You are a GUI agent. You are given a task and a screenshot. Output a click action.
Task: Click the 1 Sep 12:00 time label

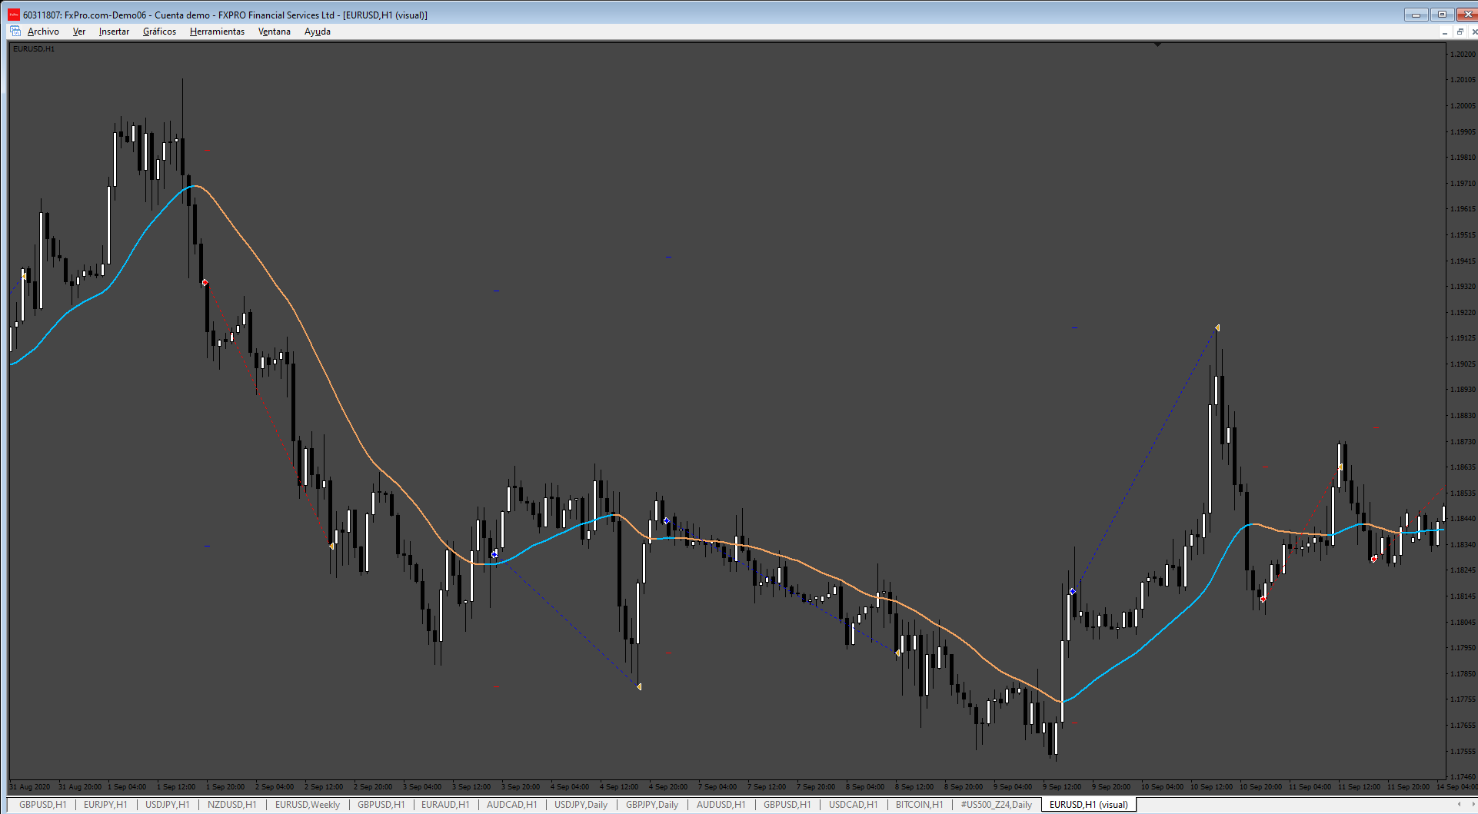point(176,787)
